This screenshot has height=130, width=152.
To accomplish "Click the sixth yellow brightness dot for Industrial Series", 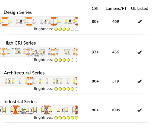I will (x=77, y=118).
